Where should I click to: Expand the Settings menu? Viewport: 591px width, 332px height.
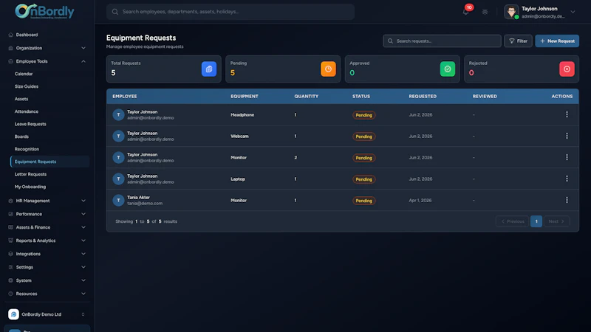point(47,267)
